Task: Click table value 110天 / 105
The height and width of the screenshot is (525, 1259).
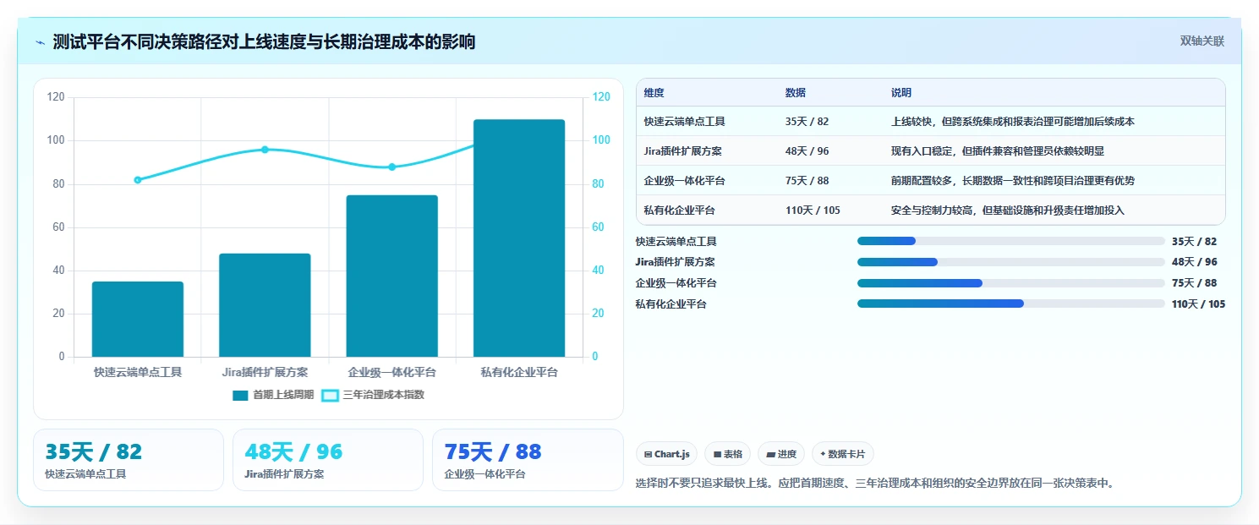Action: (813, 211)
